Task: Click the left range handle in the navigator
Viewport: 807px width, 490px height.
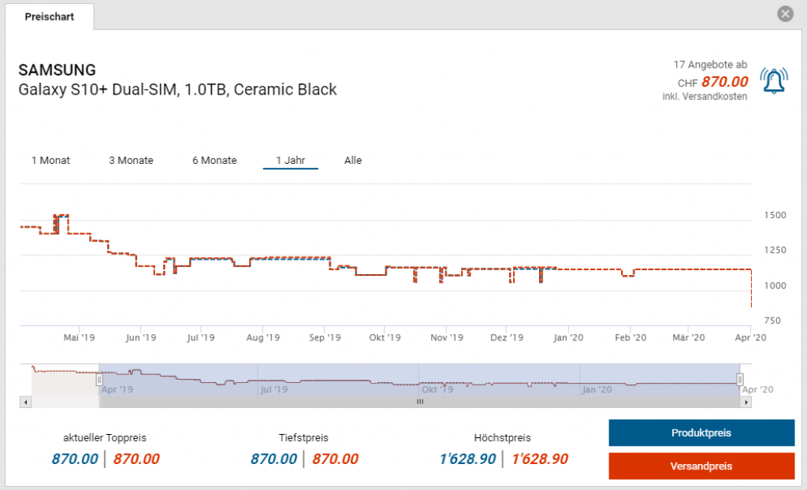Action: click(99, 380)
